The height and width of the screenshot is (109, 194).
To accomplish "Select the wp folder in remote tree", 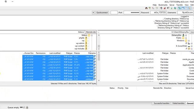I will [x=83, y=41].
